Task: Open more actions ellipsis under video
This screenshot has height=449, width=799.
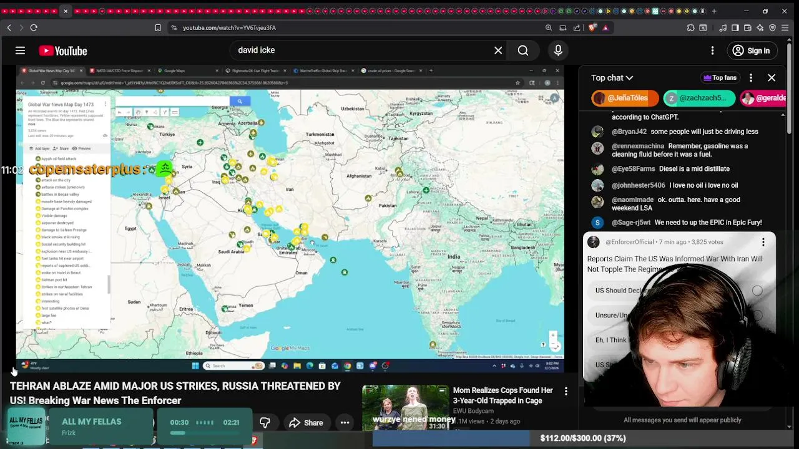Action: 345,423
